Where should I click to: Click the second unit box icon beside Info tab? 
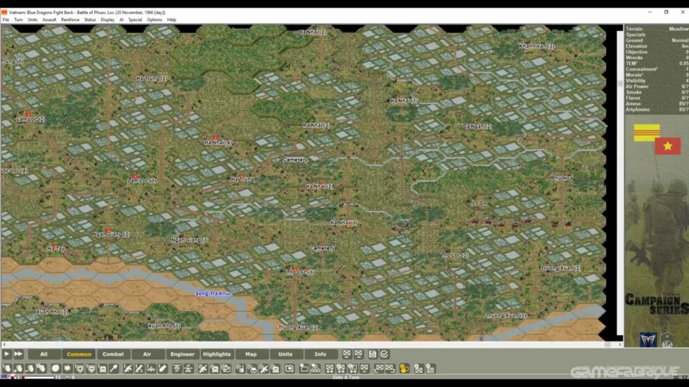click(x=359, y=354)
